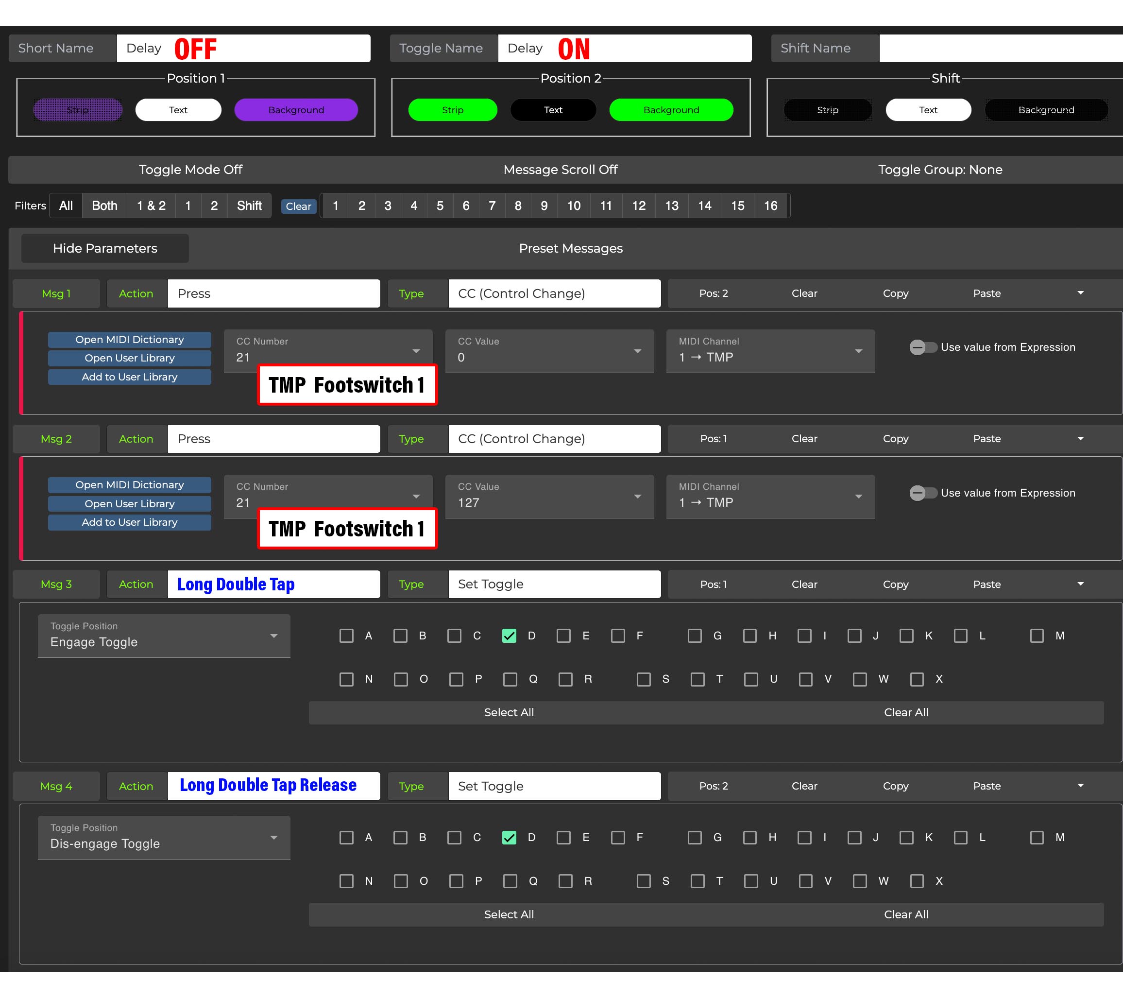This screenshot has width=1123, height=998.
Task: Select the Both filter tab
Action: point(104,206)
